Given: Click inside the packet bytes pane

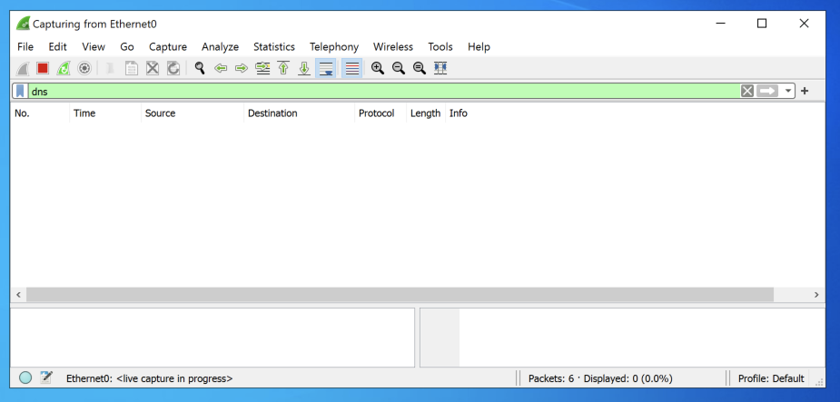Looking at the screenshot, I should pyautogui.click(x=622, y=338).
